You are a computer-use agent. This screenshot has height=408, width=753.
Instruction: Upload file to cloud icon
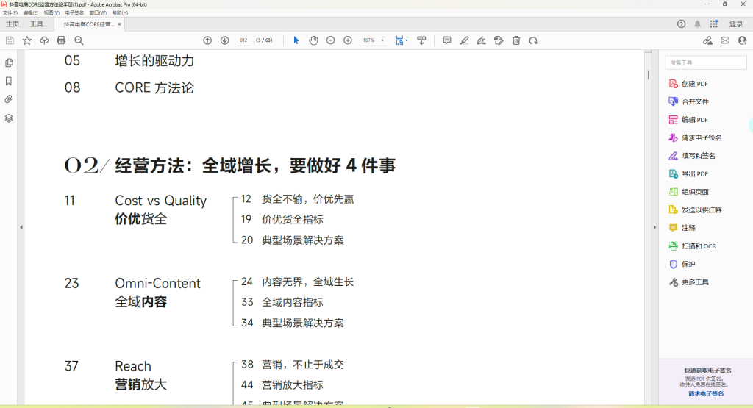click(44, 41)
